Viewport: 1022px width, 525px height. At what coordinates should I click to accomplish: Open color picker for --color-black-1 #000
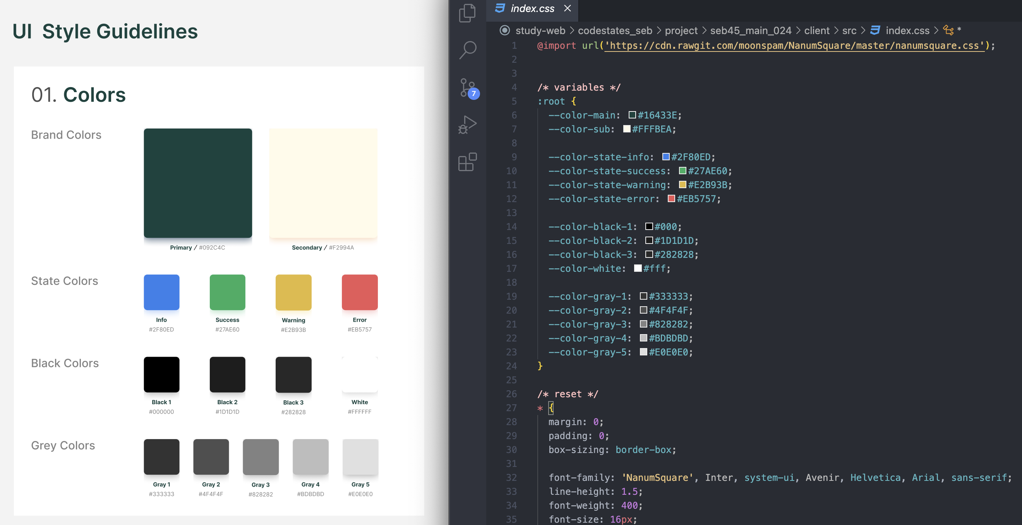[x=649, y=226]
